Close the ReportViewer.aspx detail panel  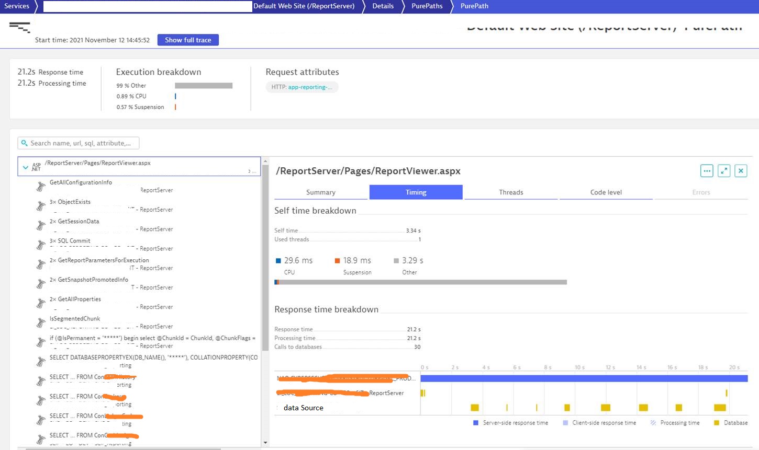pos(741,170)
